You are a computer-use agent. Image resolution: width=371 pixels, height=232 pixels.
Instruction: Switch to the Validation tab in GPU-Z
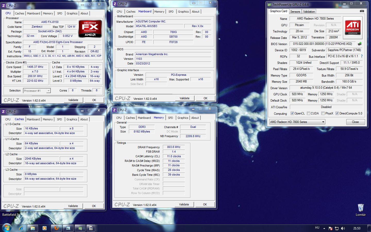[309, 12]
